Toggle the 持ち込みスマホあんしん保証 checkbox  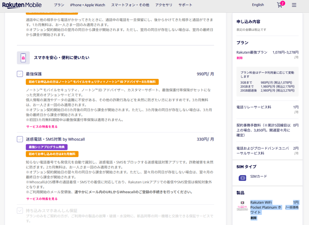(20, 211)
